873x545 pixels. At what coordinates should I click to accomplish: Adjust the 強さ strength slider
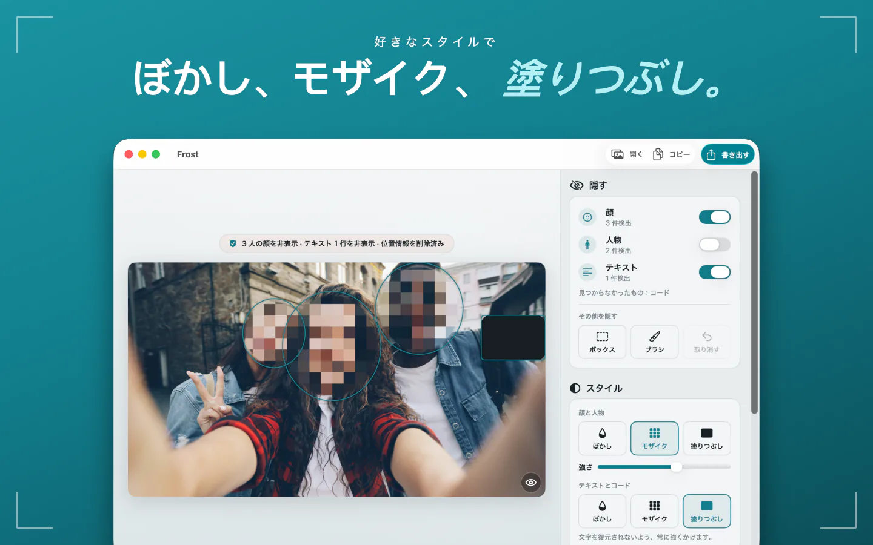pyautogui.click(x=664, y=467)
